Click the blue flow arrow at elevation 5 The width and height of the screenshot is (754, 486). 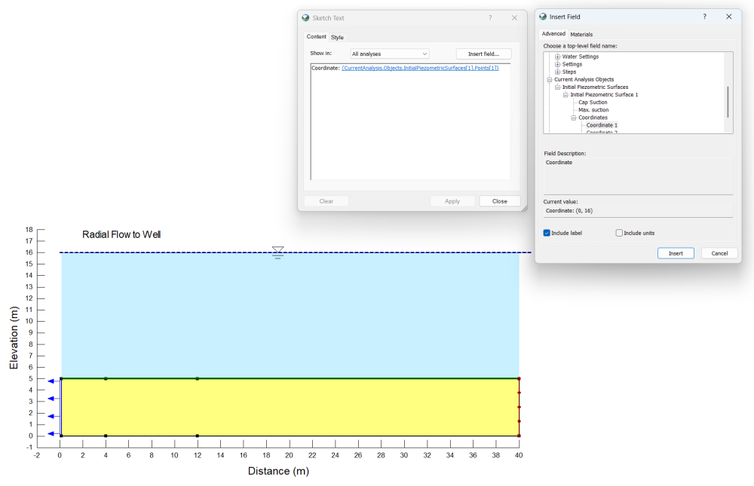[54, 381]
